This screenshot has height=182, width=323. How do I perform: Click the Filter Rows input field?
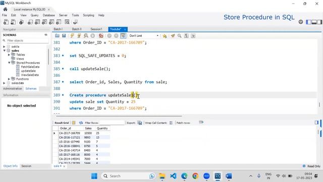coord(112,123)
